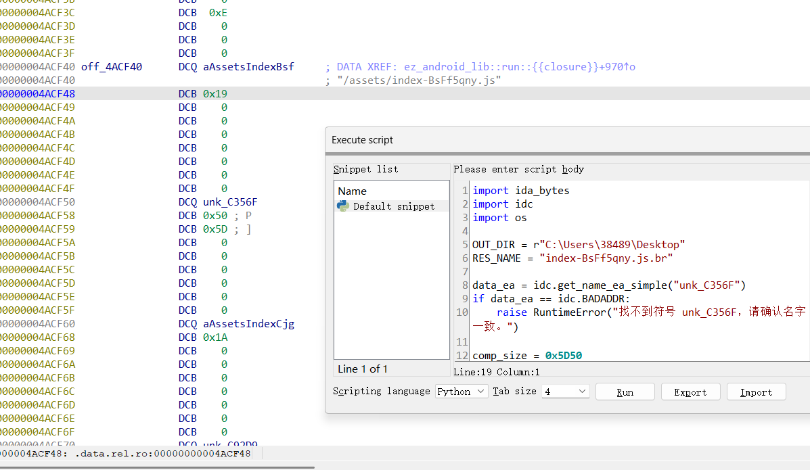Click the DCB 0 line at address 4ACF5A

[x=114, y=242]
